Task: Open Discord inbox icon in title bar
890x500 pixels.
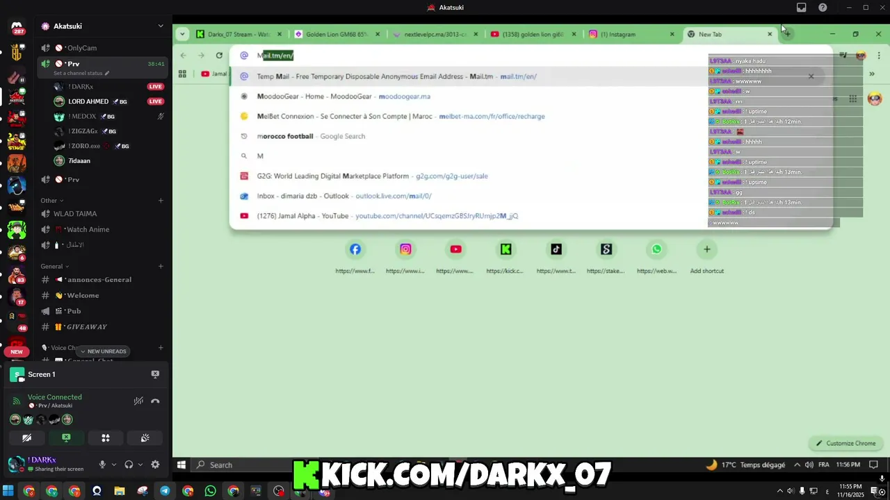Action: pyautogui.click(x=802, y=8)
